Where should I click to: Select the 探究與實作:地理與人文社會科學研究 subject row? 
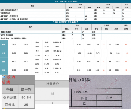[65, 19]
